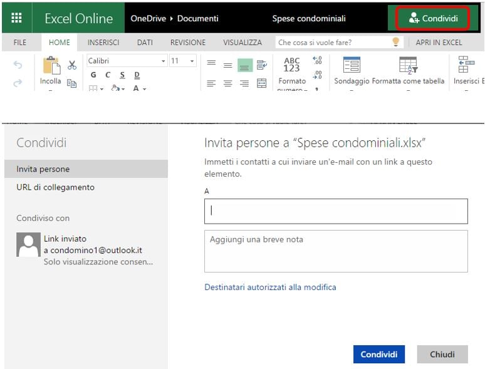Select URL di collegamento option
This screenshot has height=369, width=485.
55,187
